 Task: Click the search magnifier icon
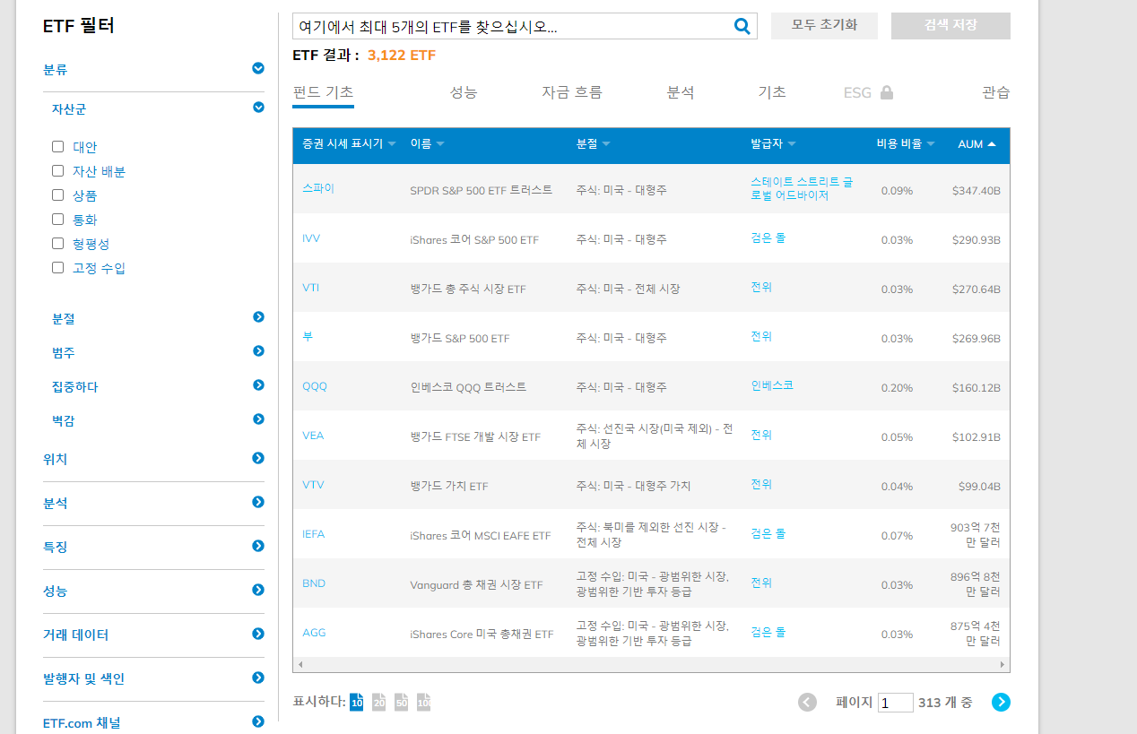tap(742, 25)
